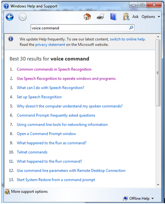The image size is (165, 204).
Task: Click the vertical scrollbar thumb
Action: pyautogui.click(x=158, y=73)
